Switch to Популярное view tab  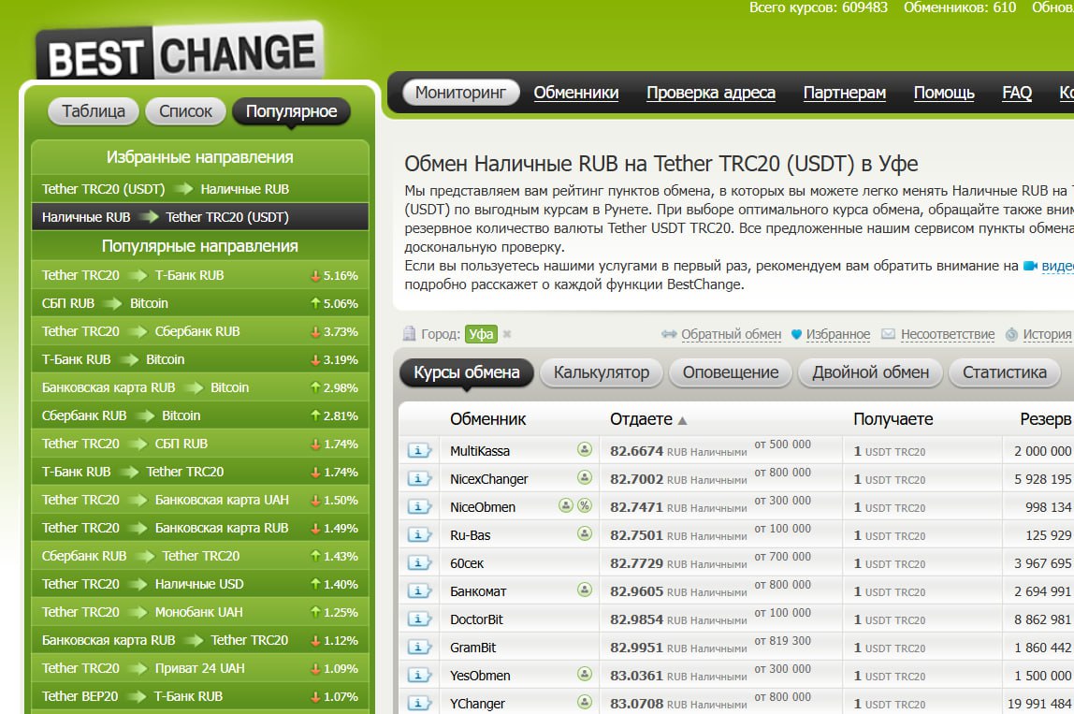coord(291,111)
